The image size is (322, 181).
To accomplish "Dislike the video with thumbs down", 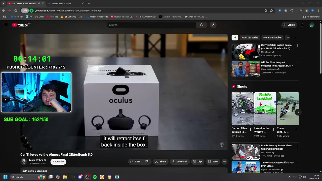I will click(x=147, y=162).
